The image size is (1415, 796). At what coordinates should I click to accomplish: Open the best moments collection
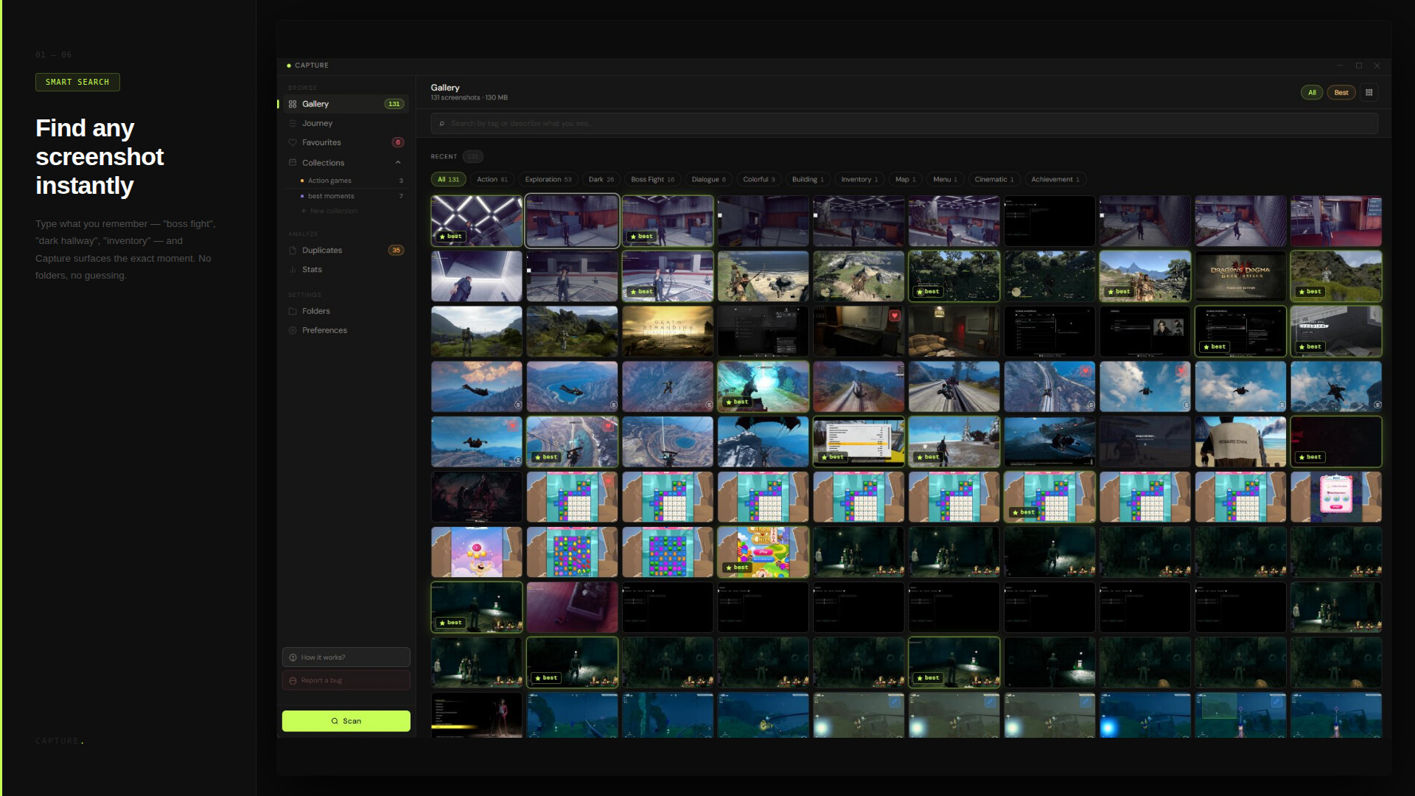(331, 196)
